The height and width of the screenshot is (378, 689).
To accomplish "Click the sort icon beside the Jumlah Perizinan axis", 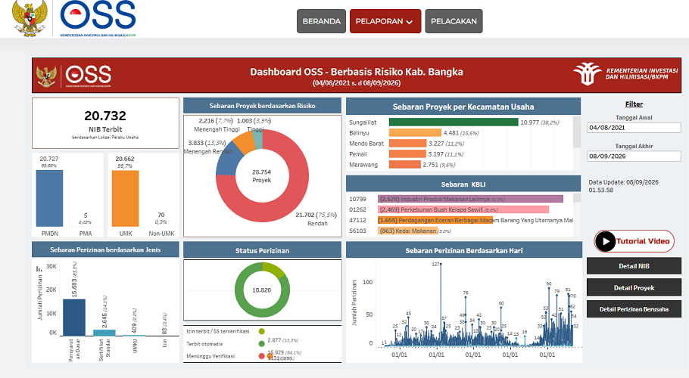I will pos(39,268).
